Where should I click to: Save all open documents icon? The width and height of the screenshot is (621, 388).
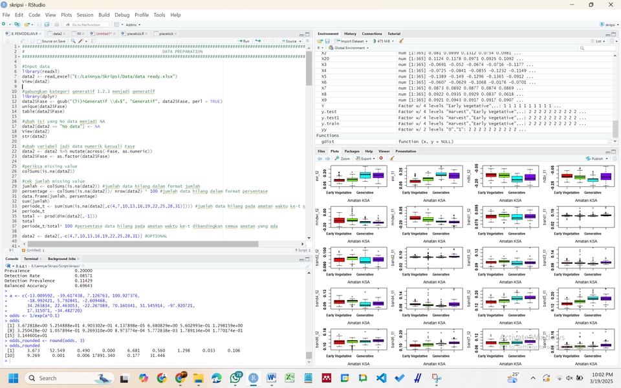click(47, 25)
